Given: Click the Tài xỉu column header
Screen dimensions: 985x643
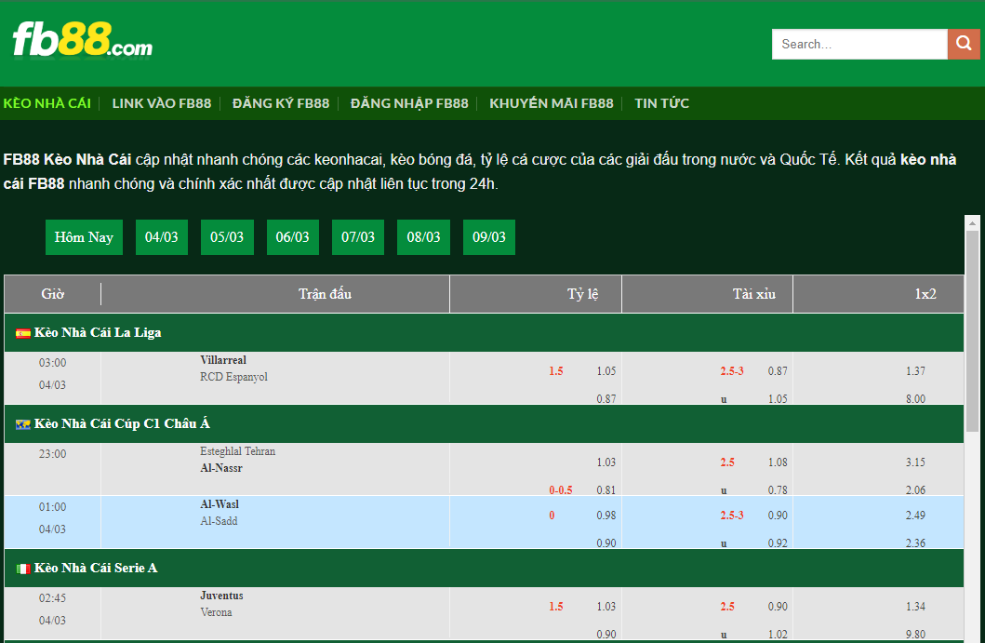Looking at the screenshot, I should 753,293.
